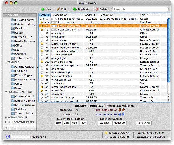Image resolution: width=174 pixels, height=145 pixels.
Task: Click the red Delete icon
Action: pyautogui.click(x=97, y=9)
